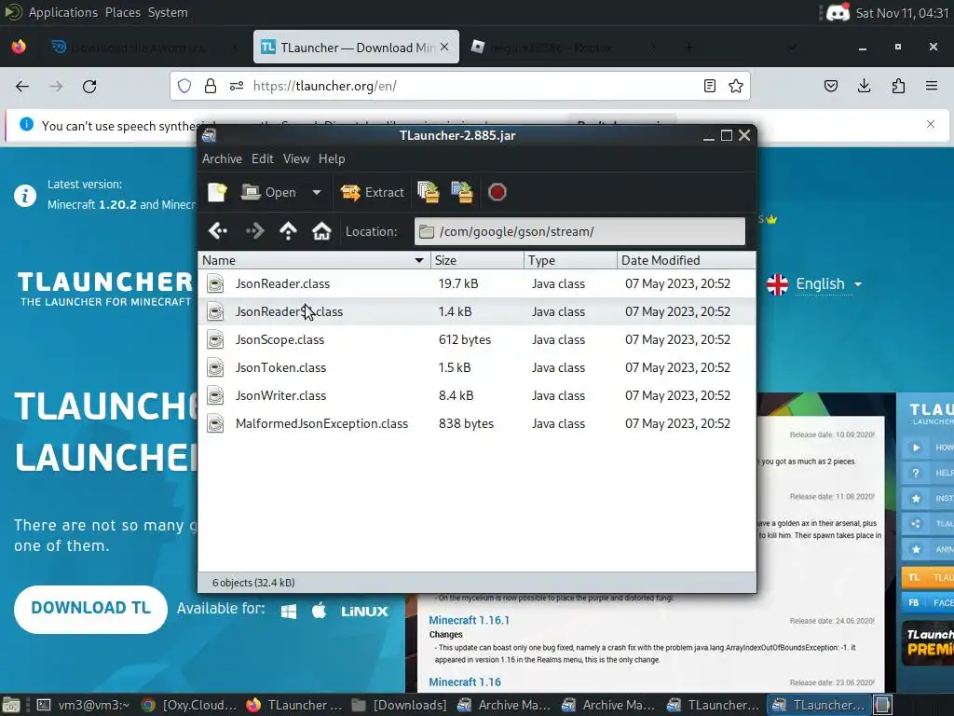Open the Help menu in Archive Manager
954x716 pixels.
pos(332,158)
